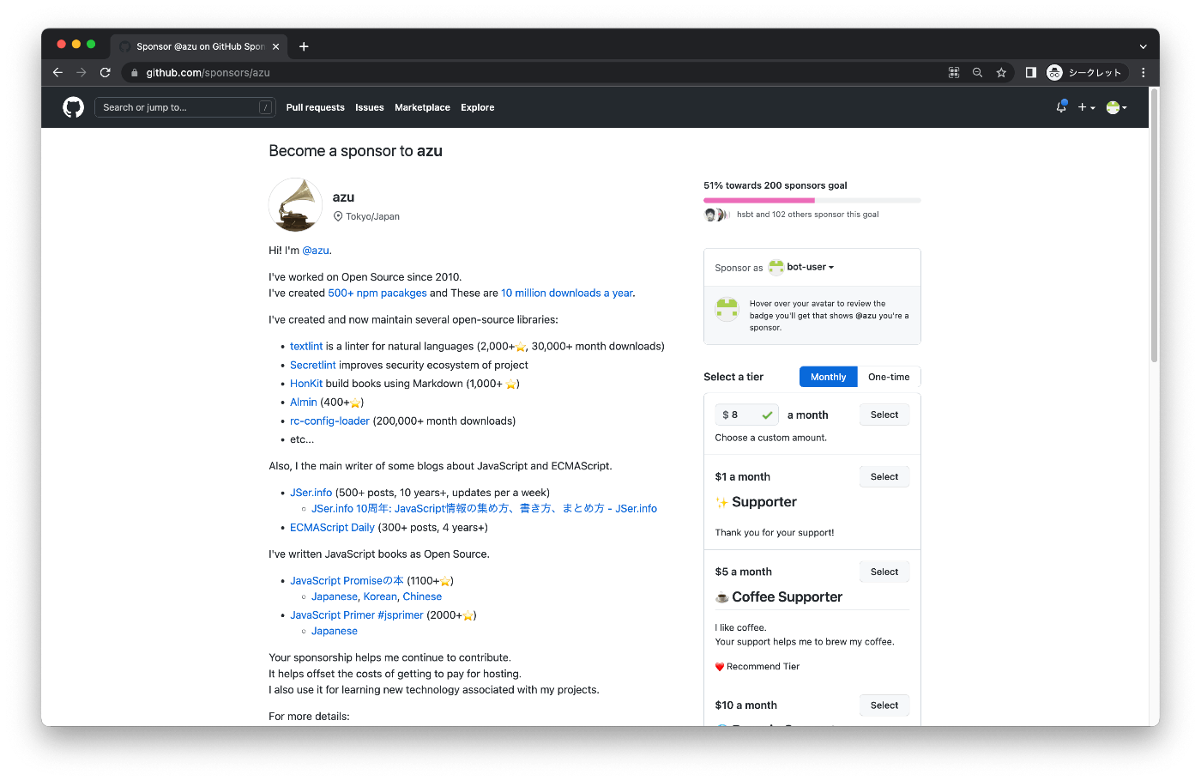Image resolution: width=1201 pixels, height=781 pixels.
Task: Toggle the browser side panel icon
Action: coord(1031,73)
